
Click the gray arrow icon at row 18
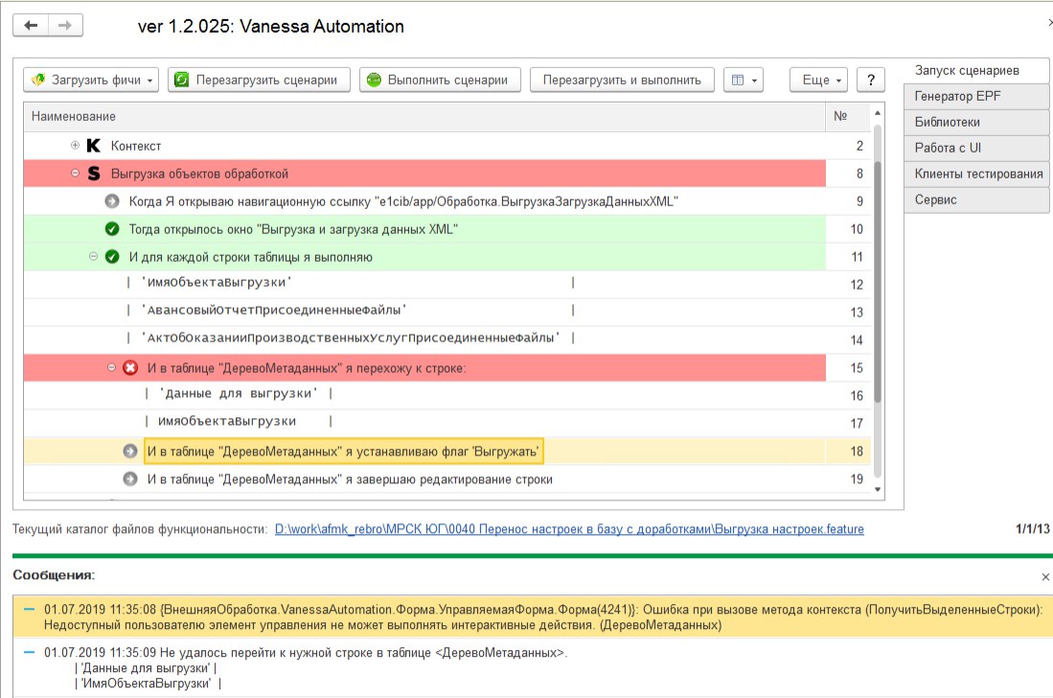pos(130,451)
